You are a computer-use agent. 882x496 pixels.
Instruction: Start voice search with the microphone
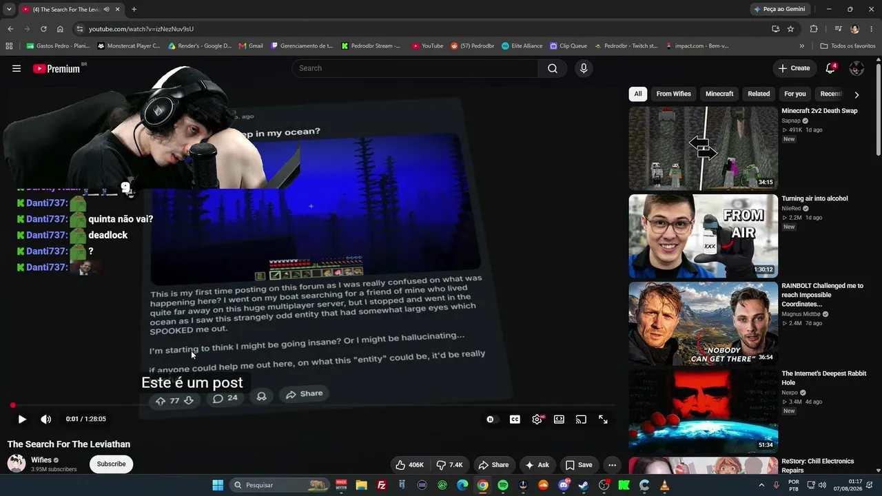584,68
